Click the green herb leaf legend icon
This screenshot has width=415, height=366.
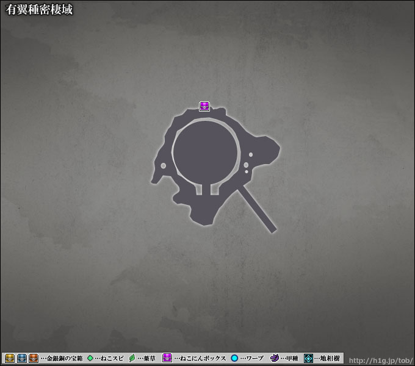pyautogui.click(x=132, y=358)
